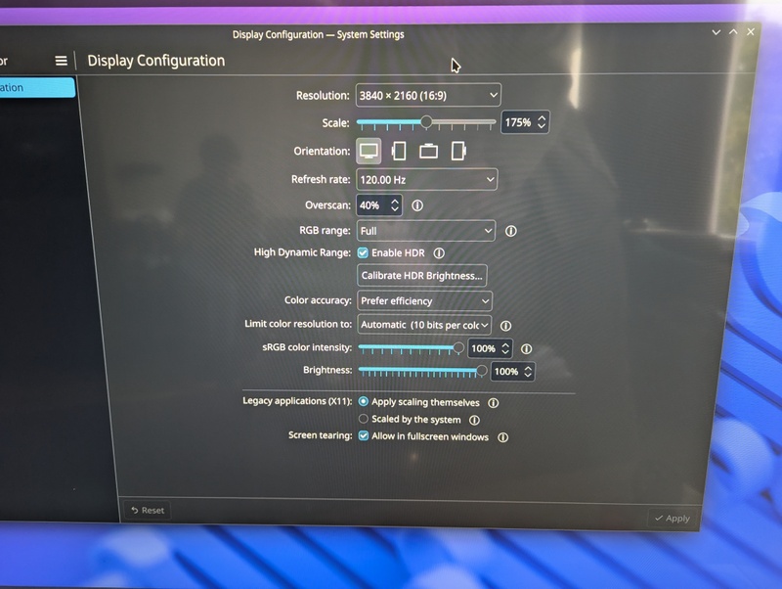The image size is (782, 589).
Task: Open the RGB range Full dropdown
Action: [x=426, y=231]
